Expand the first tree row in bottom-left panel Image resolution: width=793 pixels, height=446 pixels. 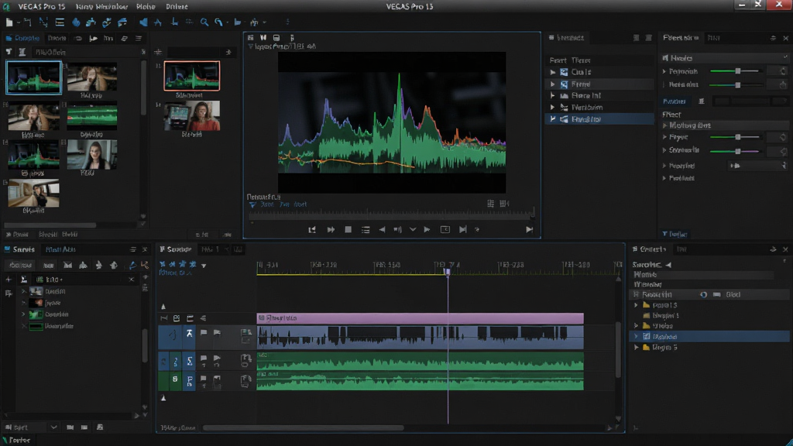tap(23, 291)
